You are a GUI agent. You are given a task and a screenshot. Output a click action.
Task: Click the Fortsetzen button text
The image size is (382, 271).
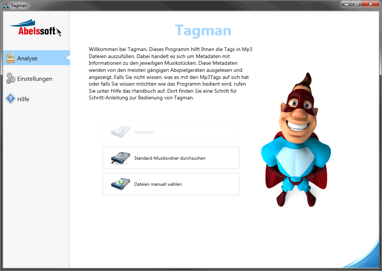tap(144, 132)
